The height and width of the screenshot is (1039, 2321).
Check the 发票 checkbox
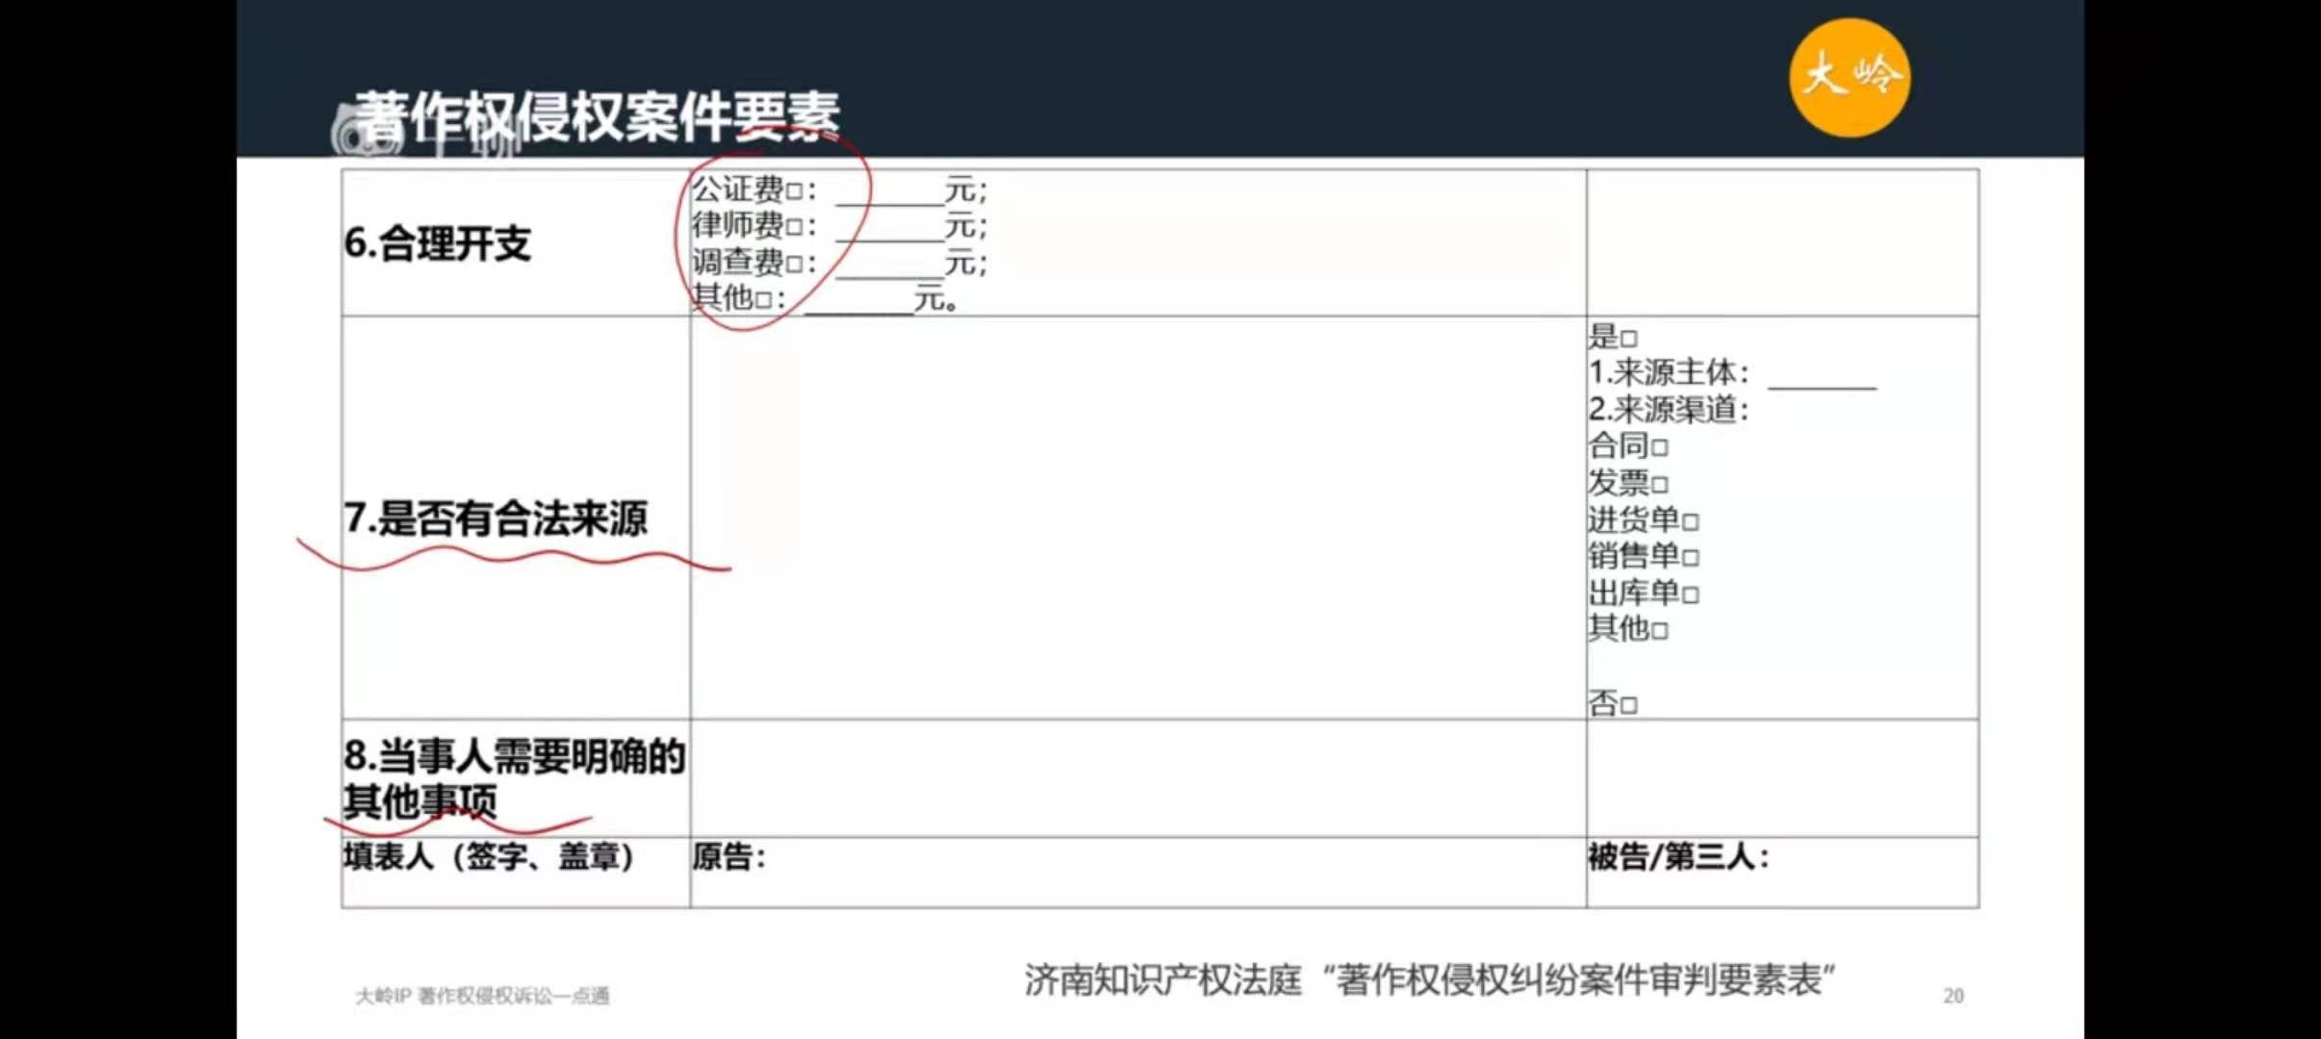1659,484
